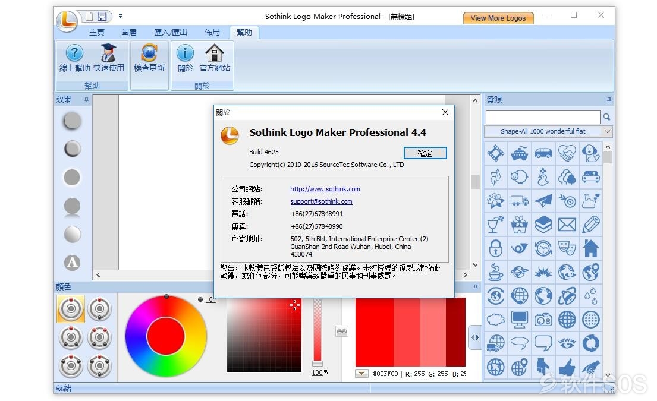Pin the 資源 resources panel
This screenshot has width=657, height=401.
(x=609, y=100)
